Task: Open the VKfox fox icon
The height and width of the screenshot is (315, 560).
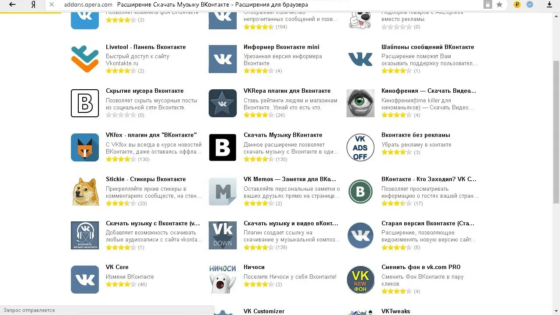Action: 85,147
